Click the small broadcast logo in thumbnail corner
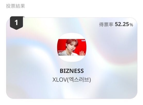This screenshot has height=105, width=143. click(x=83, y=40)
